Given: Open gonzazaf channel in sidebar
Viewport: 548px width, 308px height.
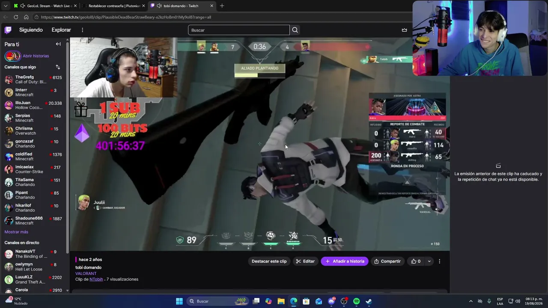Looking at the screenshot, I should coord(33,144).
